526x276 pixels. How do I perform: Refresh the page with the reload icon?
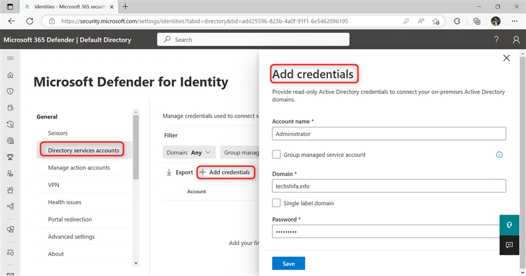point(30,21)
